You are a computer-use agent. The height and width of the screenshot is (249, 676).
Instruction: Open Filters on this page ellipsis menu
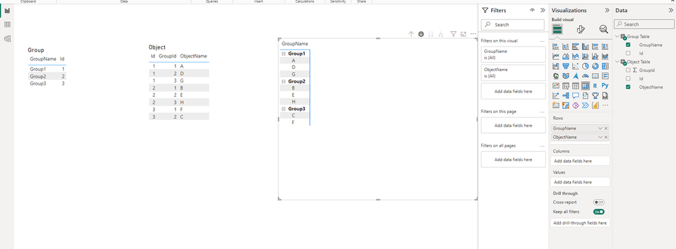(543, 112)
